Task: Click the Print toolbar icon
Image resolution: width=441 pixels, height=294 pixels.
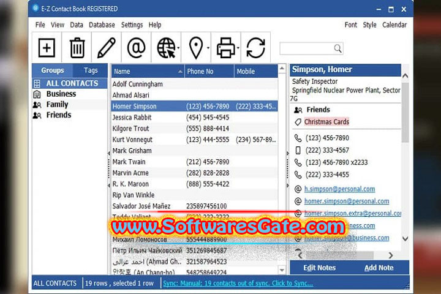Action: 226,48
